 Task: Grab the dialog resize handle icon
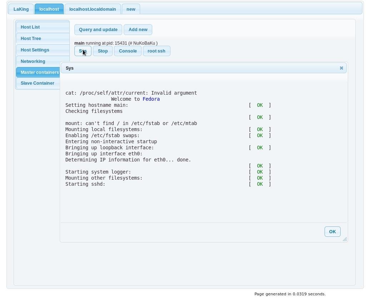click(345, 239)
